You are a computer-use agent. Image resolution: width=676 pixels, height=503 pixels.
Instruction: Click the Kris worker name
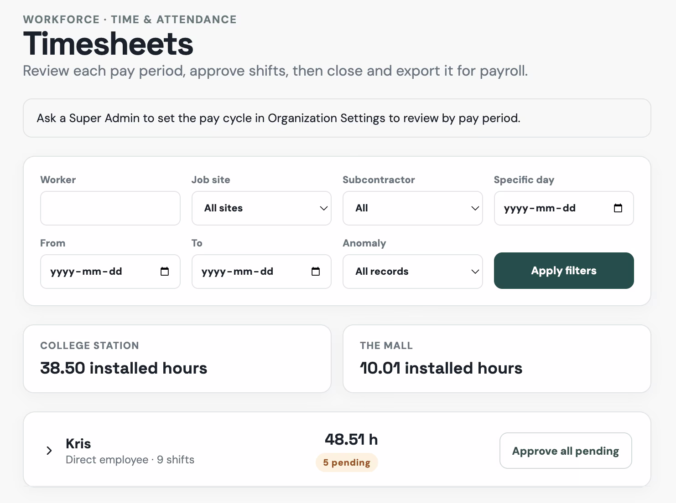pos(78,443)
